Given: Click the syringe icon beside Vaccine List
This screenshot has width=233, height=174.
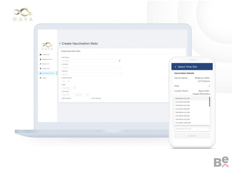Looking at the screenshot, I should pos(40,64).
